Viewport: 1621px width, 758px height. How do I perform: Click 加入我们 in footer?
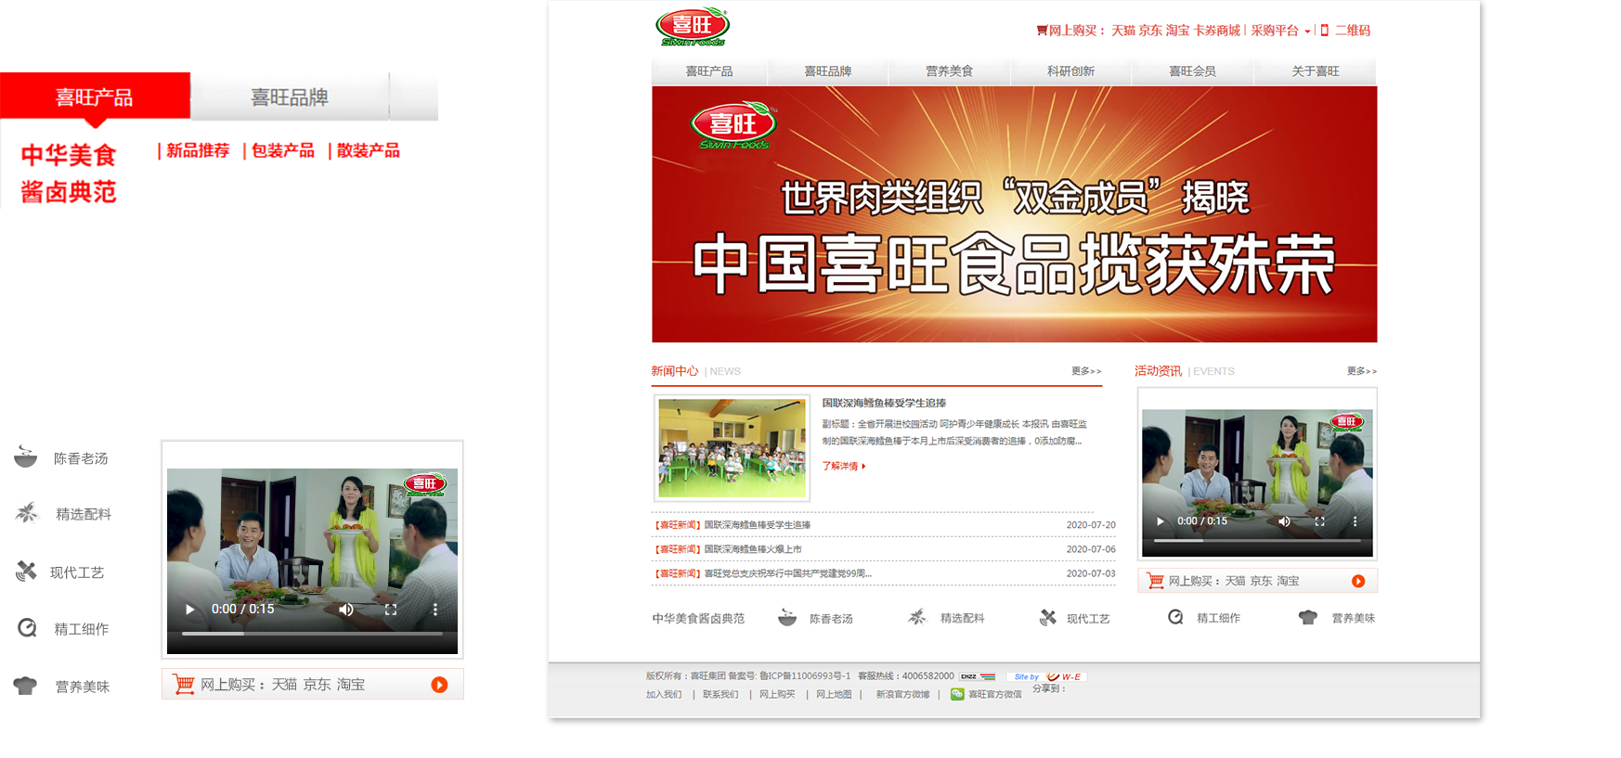pyautogui.click(x=664, y=694)
